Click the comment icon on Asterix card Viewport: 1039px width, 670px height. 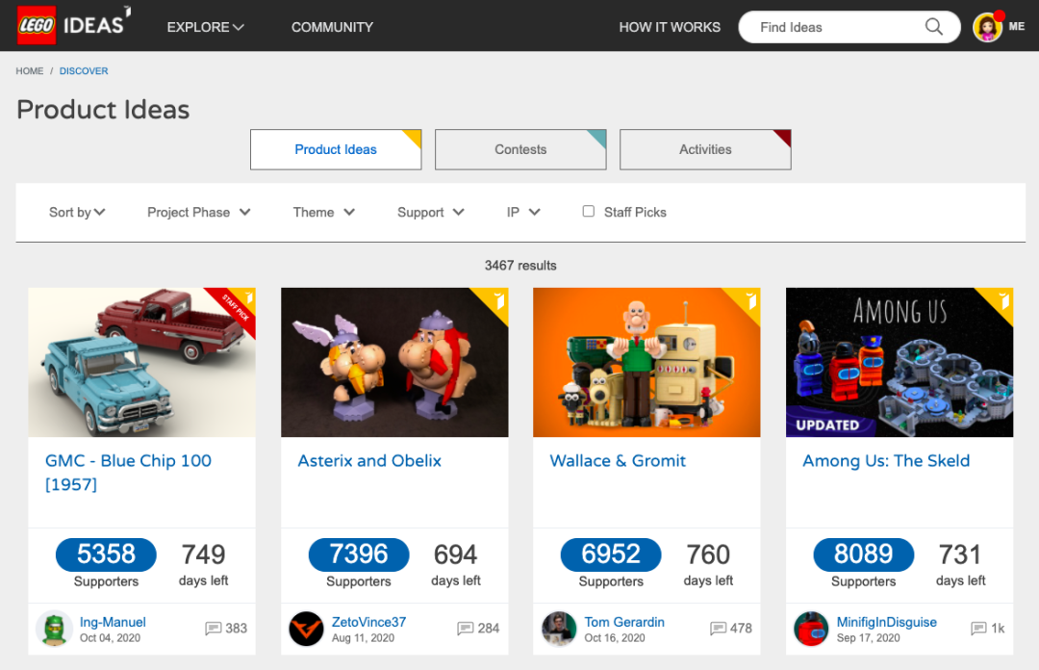click(466, 629)
